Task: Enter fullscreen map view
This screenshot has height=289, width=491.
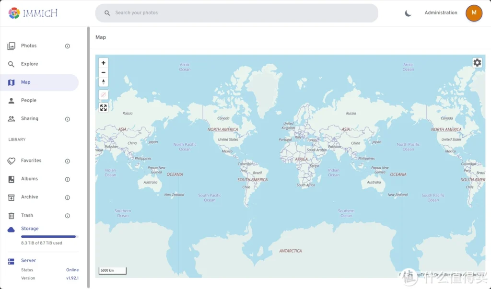Action: tap(103, 108)
